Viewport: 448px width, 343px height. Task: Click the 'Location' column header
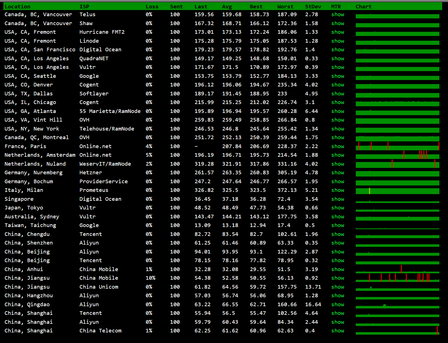point(17,7)
